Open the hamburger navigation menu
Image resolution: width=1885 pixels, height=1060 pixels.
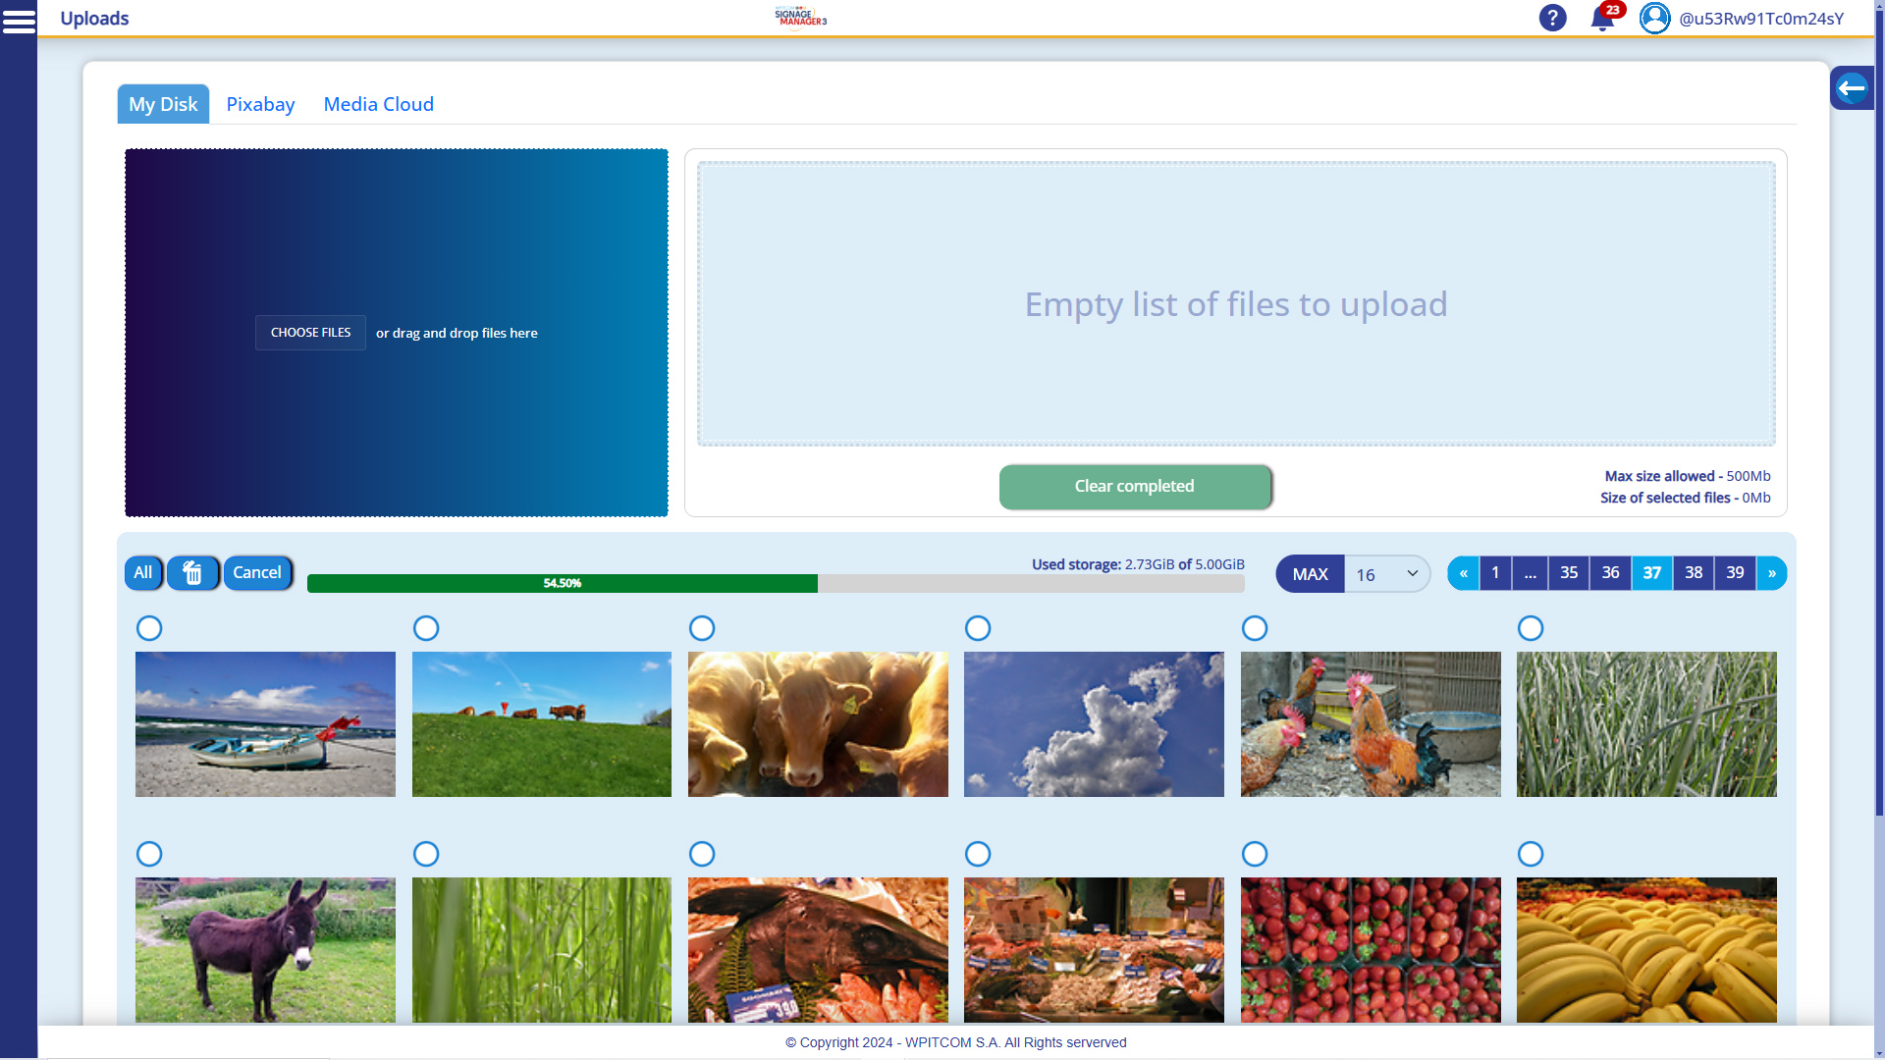(x=20, y=20)
